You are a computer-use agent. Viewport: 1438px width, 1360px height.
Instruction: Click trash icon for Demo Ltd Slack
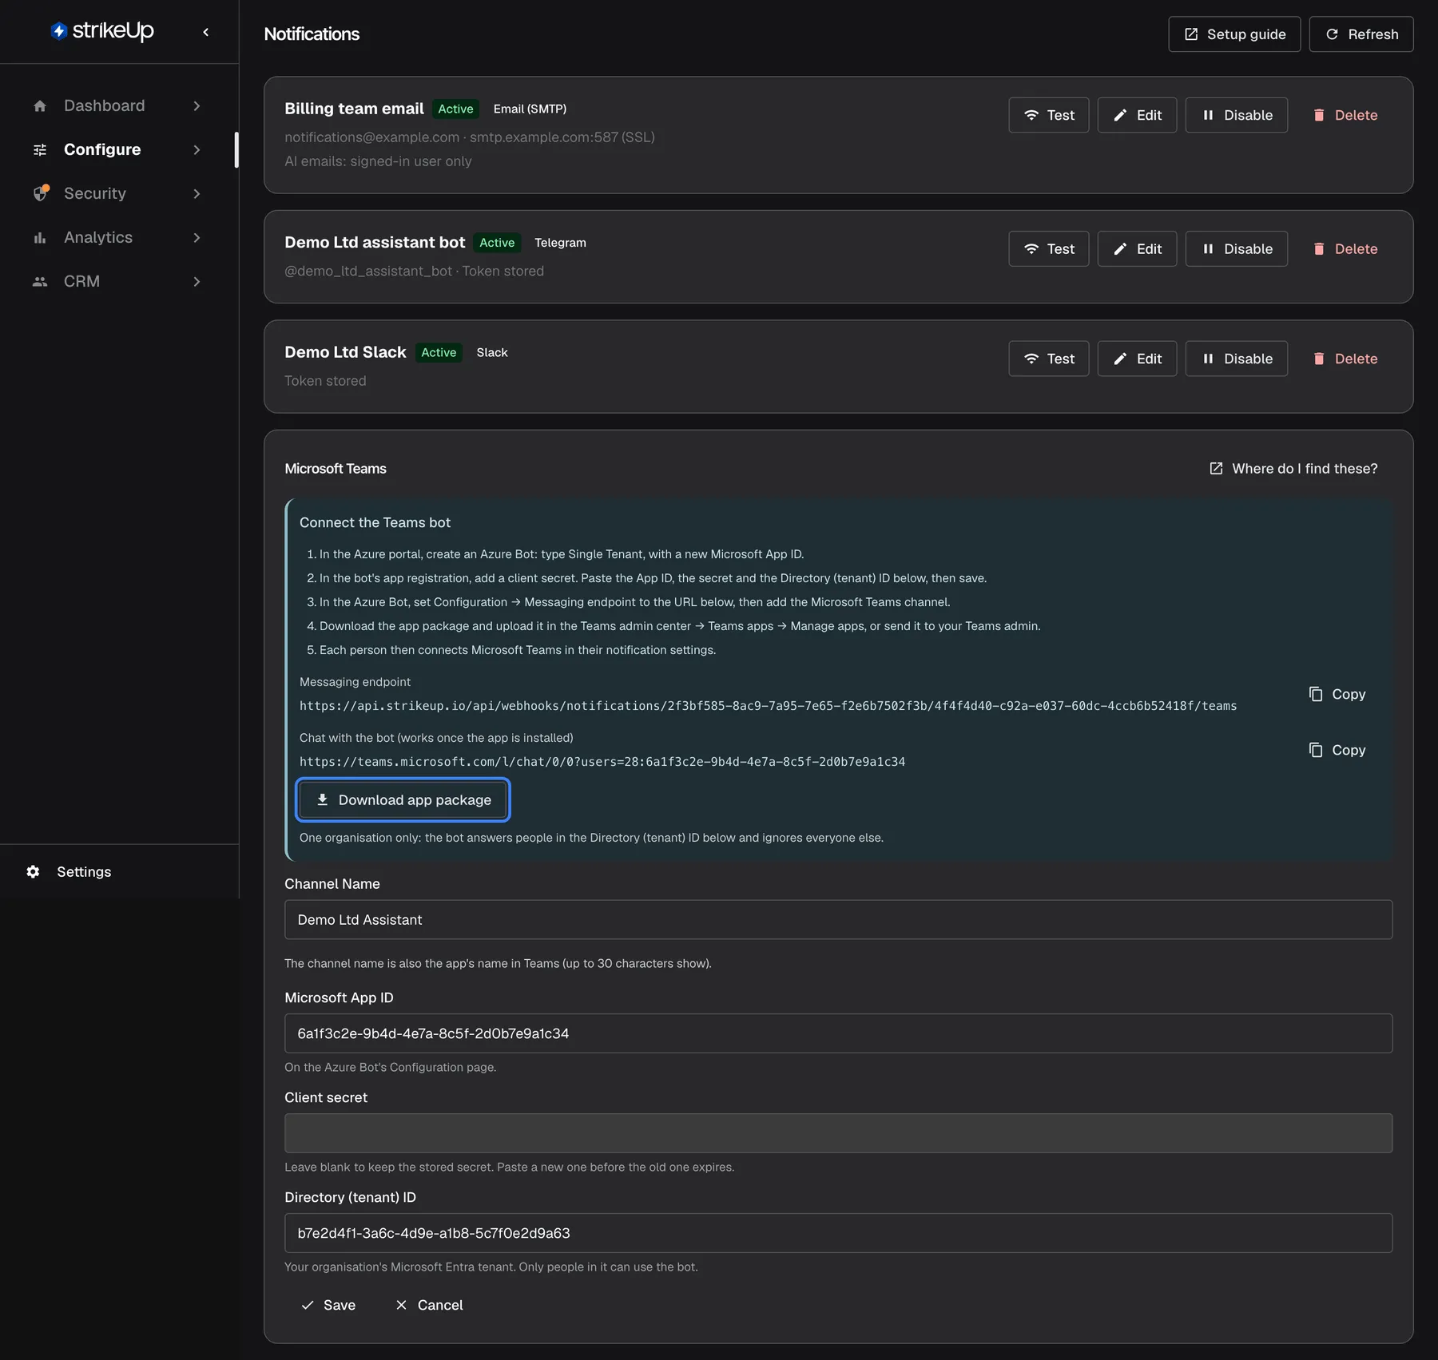(x=1319, y=359)
